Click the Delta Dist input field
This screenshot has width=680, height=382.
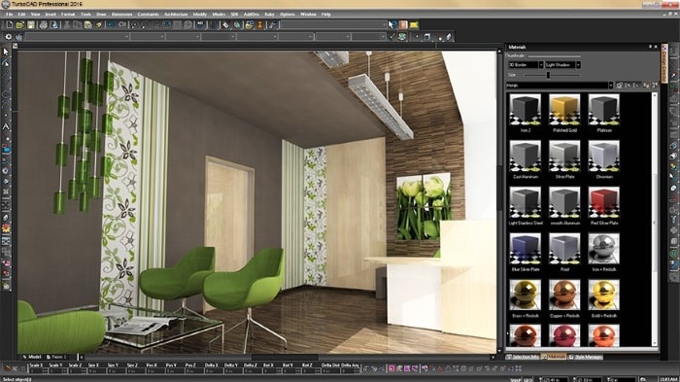[331, 371]
